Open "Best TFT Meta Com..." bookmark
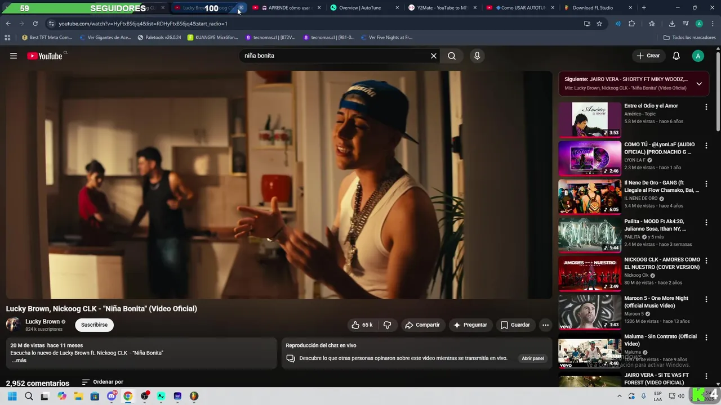 [47, 38]
